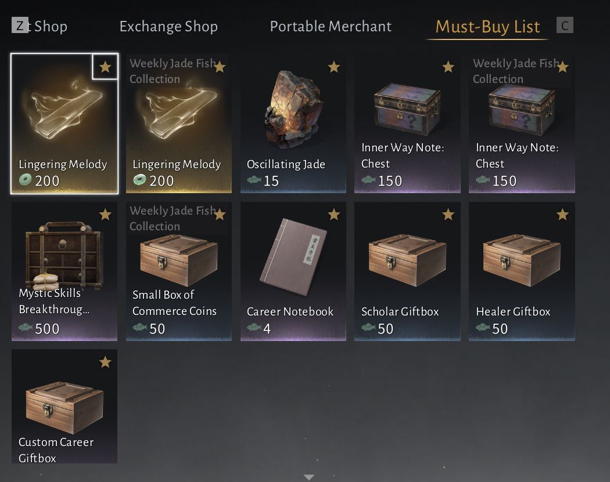Select the Oscillating Jade rock item
This screenshot has height=482, width=610.
(x=293, y=124)
